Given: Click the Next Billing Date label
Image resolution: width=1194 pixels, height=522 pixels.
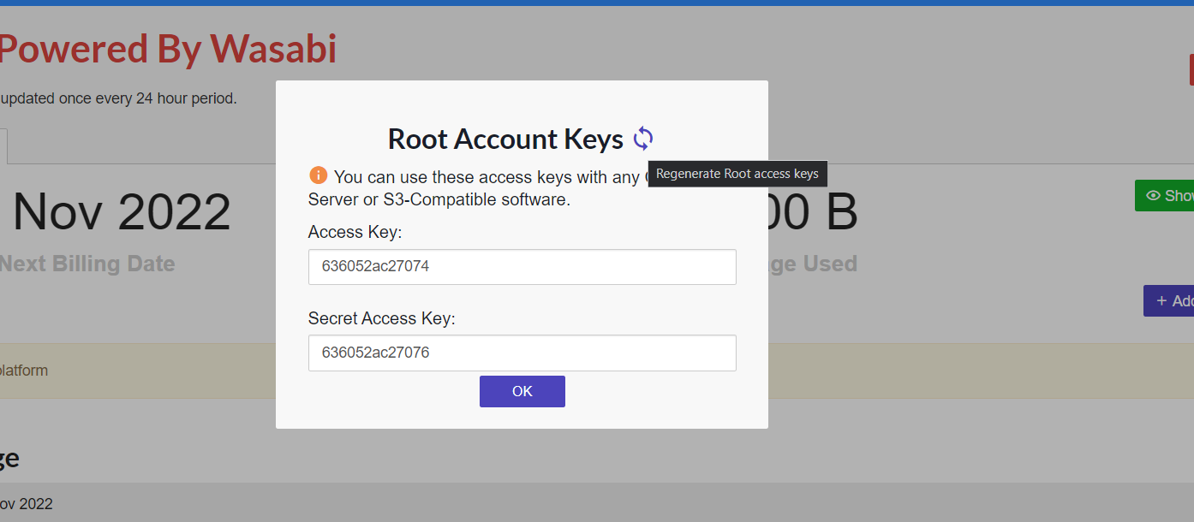Looking at the screenshot, I should pos(87,264).
